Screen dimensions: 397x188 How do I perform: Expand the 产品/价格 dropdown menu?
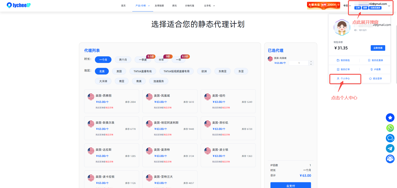(143, 6)
